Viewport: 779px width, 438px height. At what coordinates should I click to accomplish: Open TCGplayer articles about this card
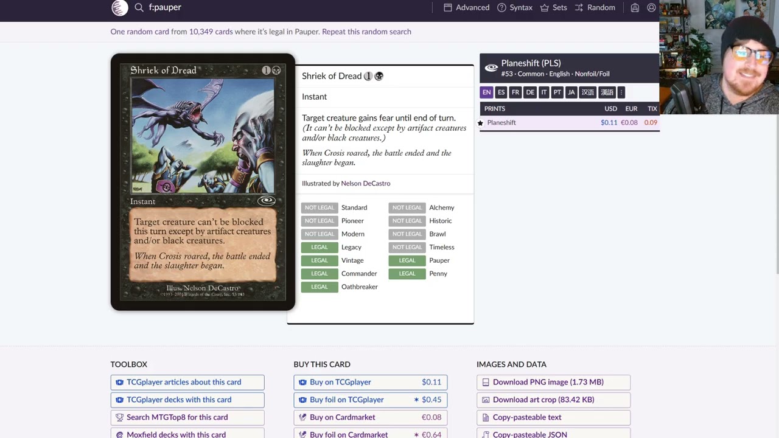coord(187,382)
